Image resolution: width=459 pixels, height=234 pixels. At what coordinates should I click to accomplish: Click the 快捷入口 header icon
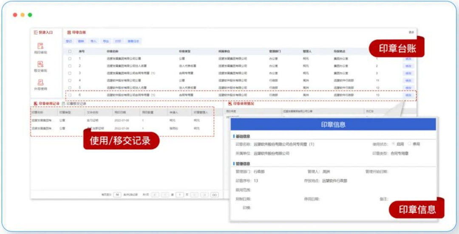coord(36,32)
